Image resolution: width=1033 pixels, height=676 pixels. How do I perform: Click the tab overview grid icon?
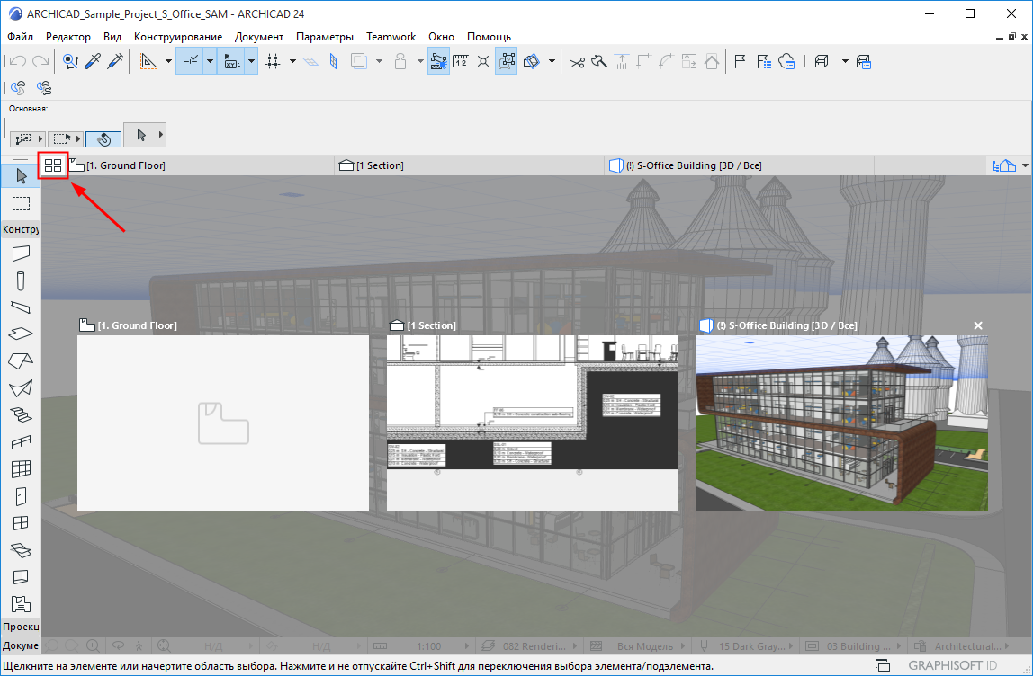click(x=53, y=165)
